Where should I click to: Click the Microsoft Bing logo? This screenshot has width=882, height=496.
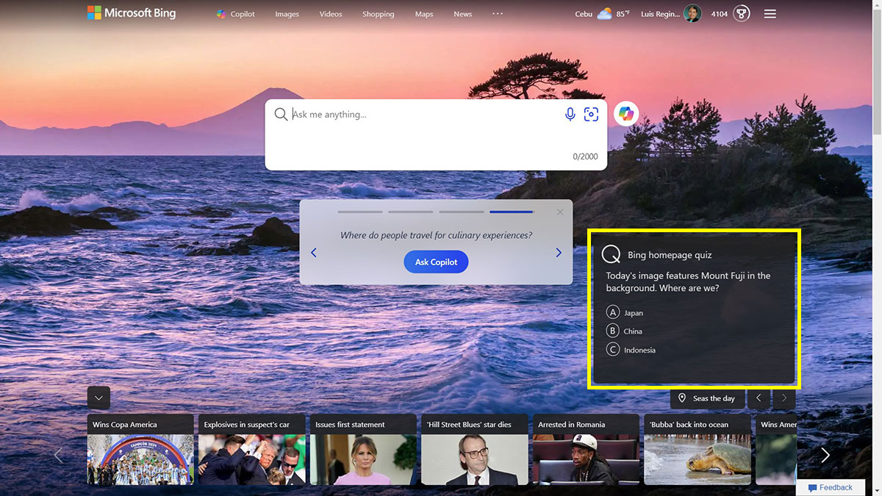[132, 13]
